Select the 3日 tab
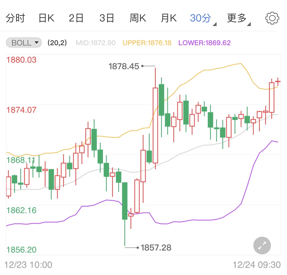287x275 pixels. click(107, 18)
